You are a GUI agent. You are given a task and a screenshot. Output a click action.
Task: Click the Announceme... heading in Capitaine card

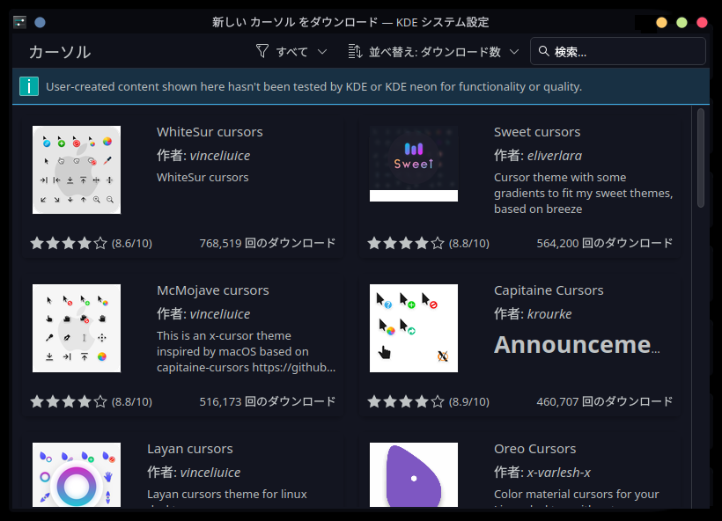click(577, 344)
